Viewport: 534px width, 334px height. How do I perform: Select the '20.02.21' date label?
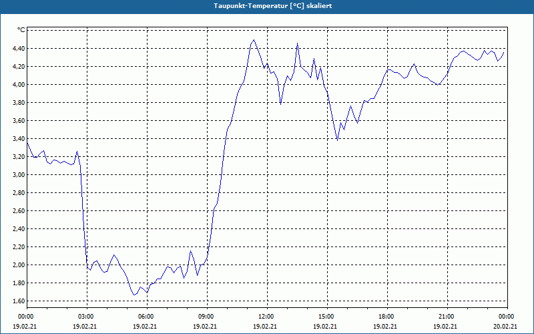click(x=505, y=326)
